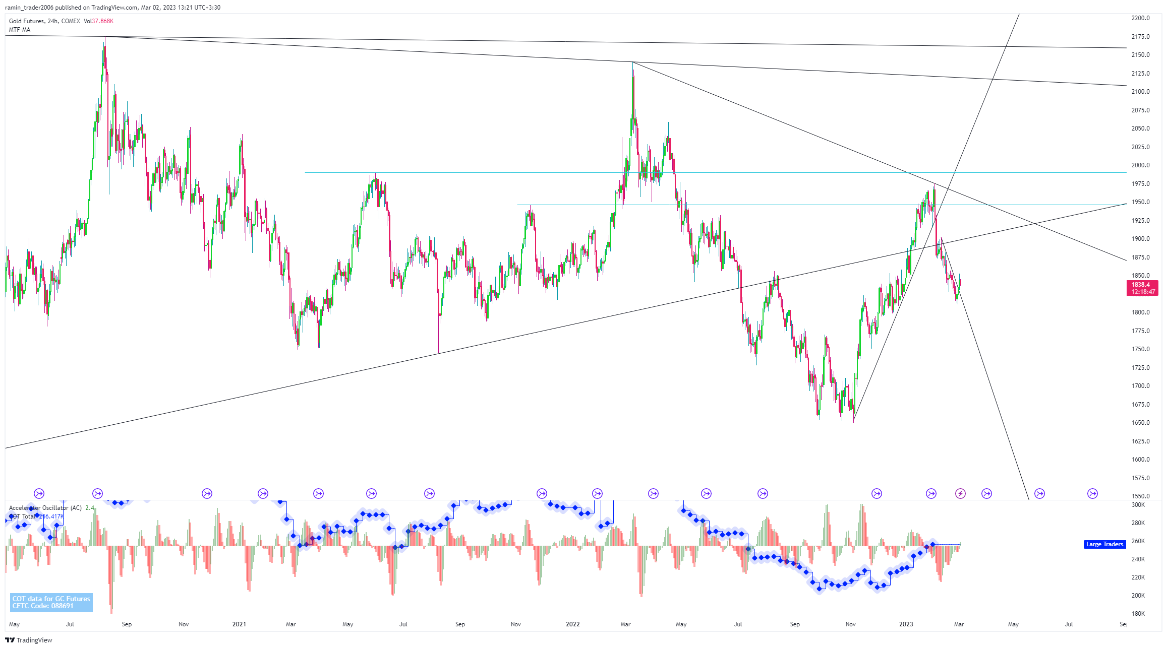Click the 2.4 Accelerator Oscillator value
Screen dimensions: 1167x649
tap(90, 508)
